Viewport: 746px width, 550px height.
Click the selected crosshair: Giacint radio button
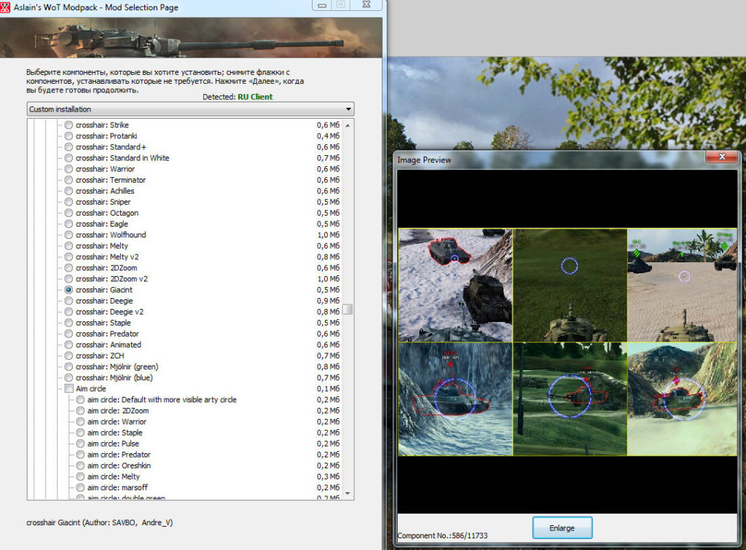tap(68, 290)
